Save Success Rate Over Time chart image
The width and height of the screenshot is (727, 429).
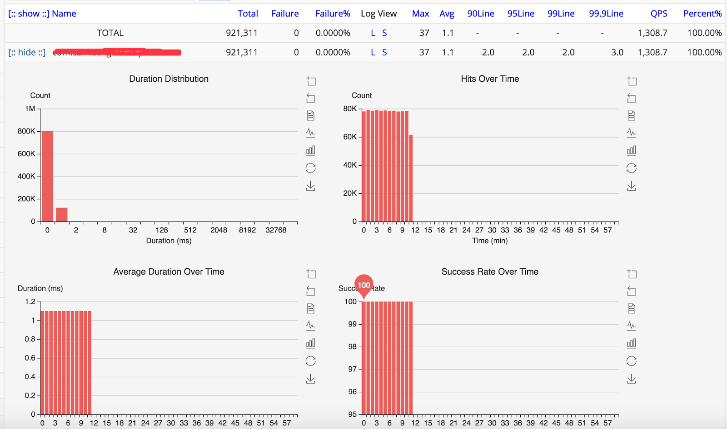tap(632, 379)
